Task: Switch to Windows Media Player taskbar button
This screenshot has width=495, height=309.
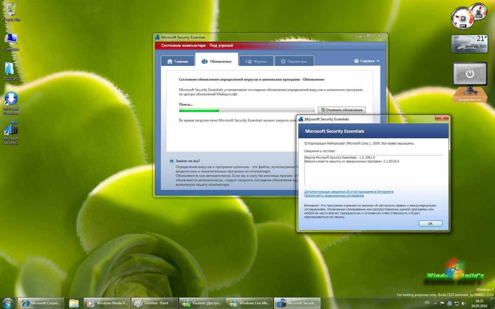Action: coord(107,303)
